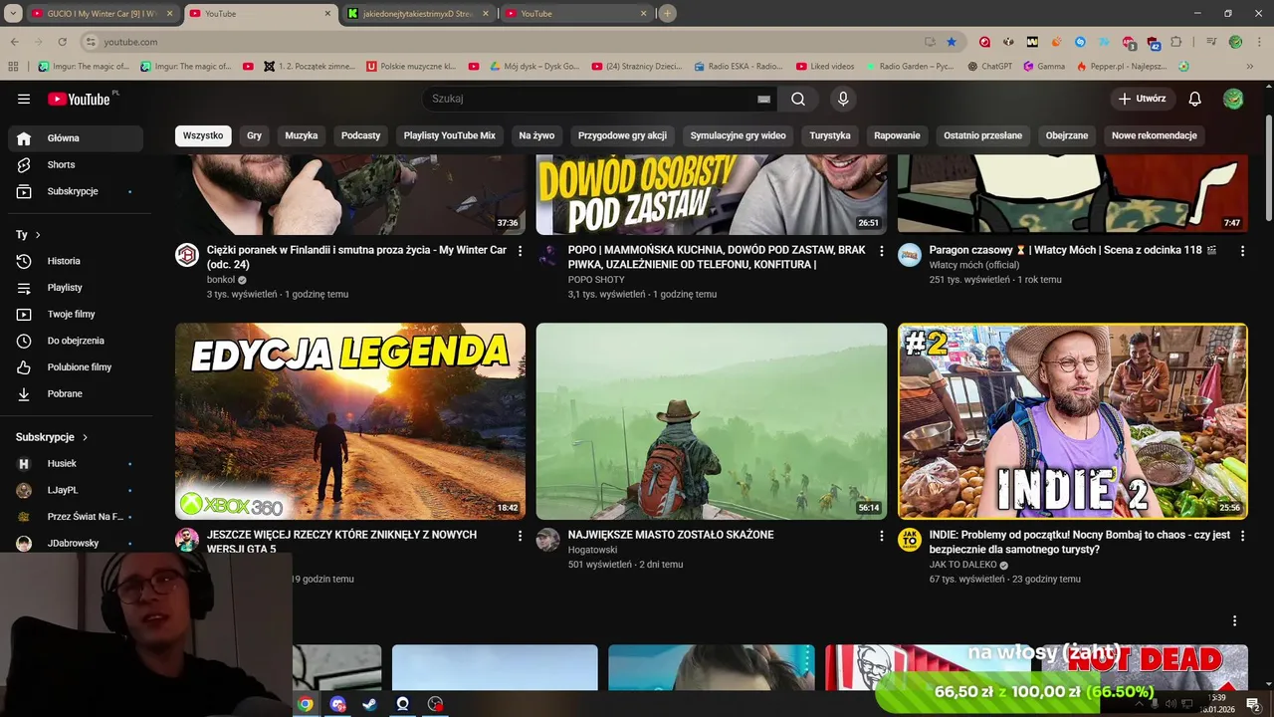Screen dimensions: 1274x717
Task: Open INDIE 2 video thumbnail
Action: (x=1072, y=421)
